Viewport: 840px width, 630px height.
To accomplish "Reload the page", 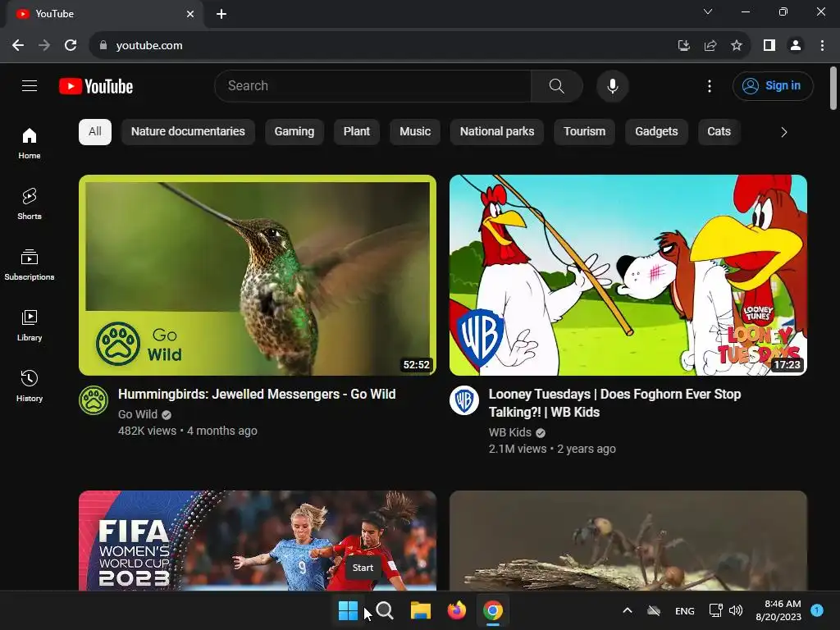I will [71, 46].
